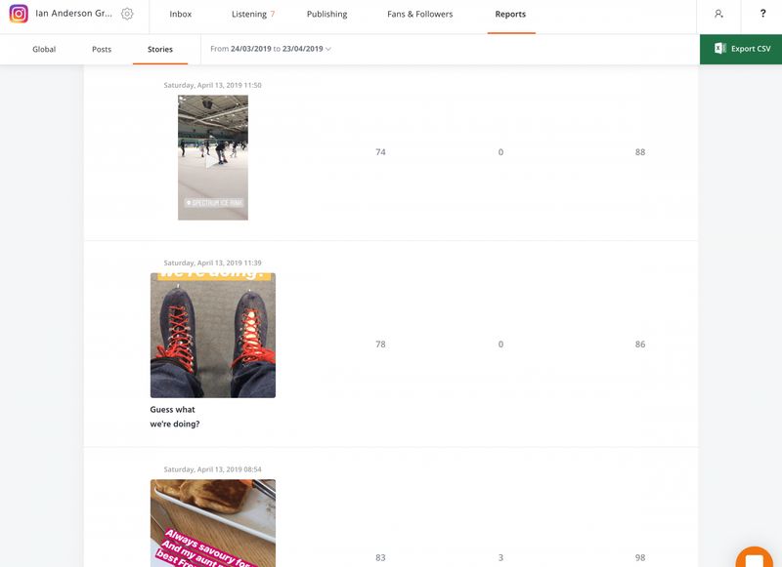The image size is (782, 567).
Task: Click the Export CSV button
Action: (741, 49)
